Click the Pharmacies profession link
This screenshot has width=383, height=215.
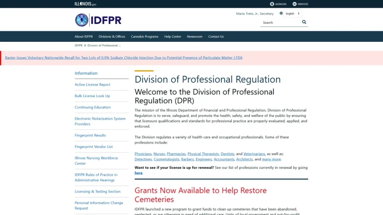click(x=176, y=154)
